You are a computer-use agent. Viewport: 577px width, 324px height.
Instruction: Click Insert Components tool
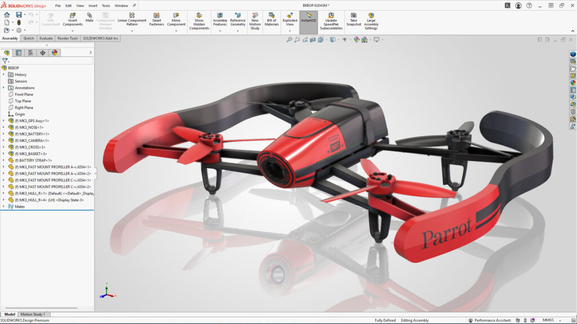click(x=73, y=20)
